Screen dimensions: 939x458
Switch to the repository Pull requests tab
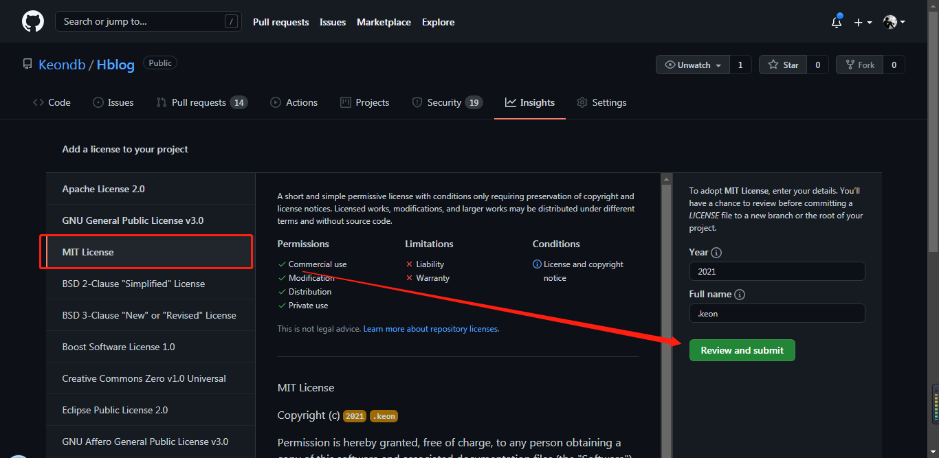(201, 102)
